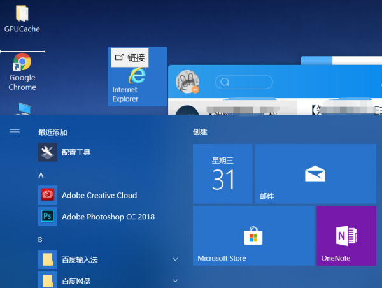Click the letter A group header
The width and height of the screenshot is (382, 288).
41,175
